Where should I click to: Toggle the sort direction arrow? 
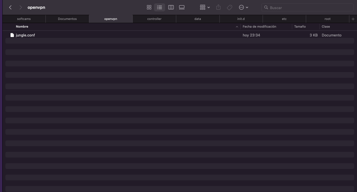tap(237, 27)
